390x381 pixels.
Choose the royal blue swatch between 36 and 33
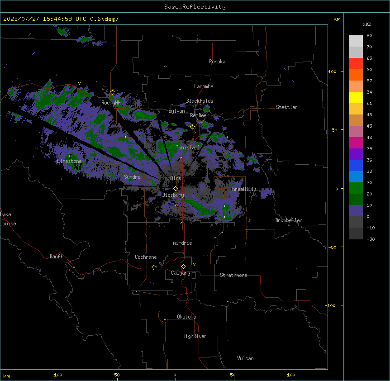click(356, 165)
